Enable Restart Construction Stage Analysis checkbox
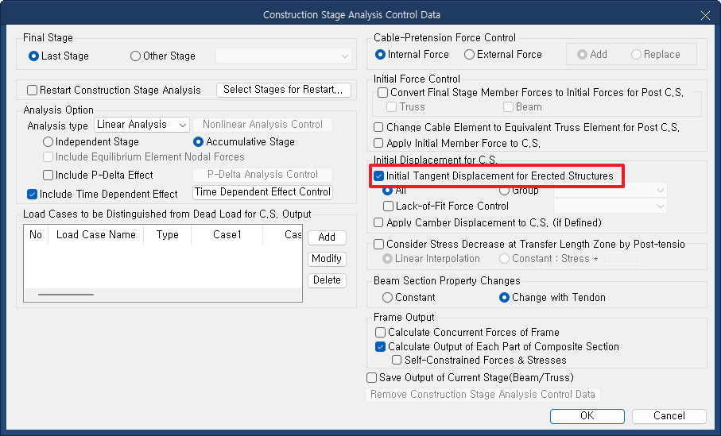Image resolution: width=721 pixels, height=436 pixels. 32,90
